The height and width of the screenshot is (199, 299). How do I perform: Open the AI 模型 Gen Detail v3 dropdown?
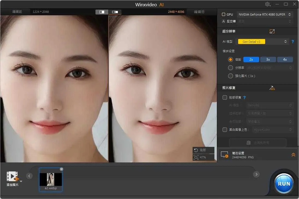pyautogui.click(x=262, y=41)
